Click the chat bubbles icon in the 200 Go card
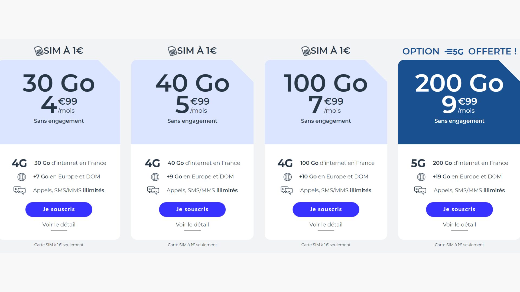The width and height of the screenshot is (520, 292). point(420,190)
